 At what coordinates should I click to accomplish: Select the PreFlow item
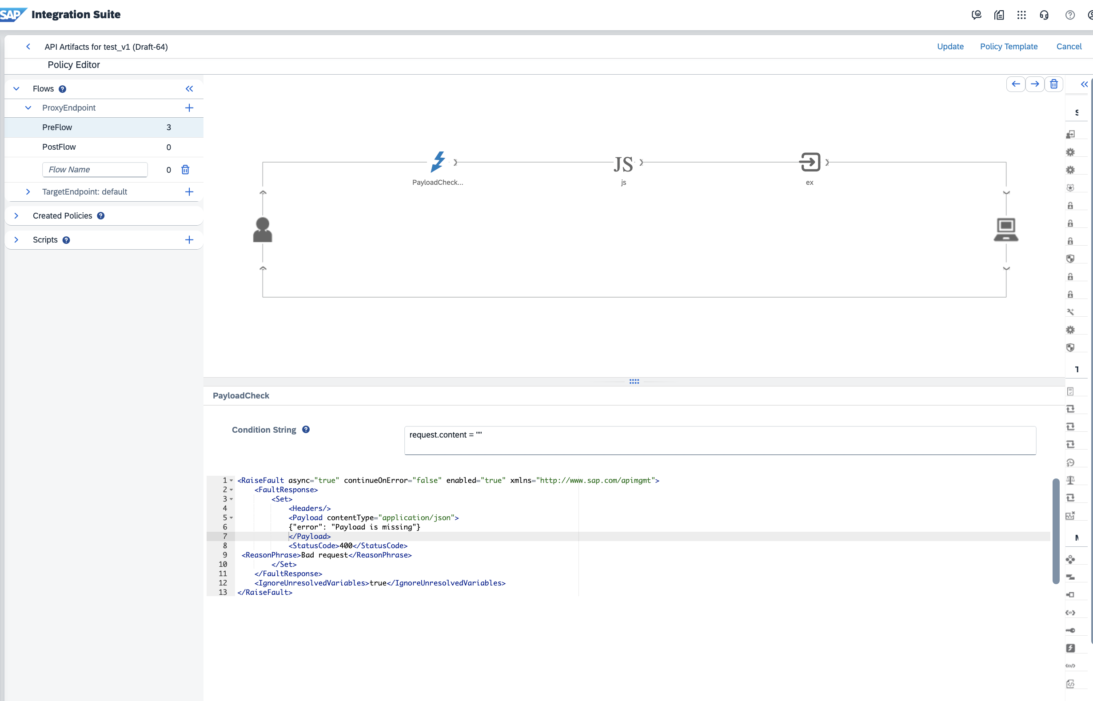tap(57, 127)
